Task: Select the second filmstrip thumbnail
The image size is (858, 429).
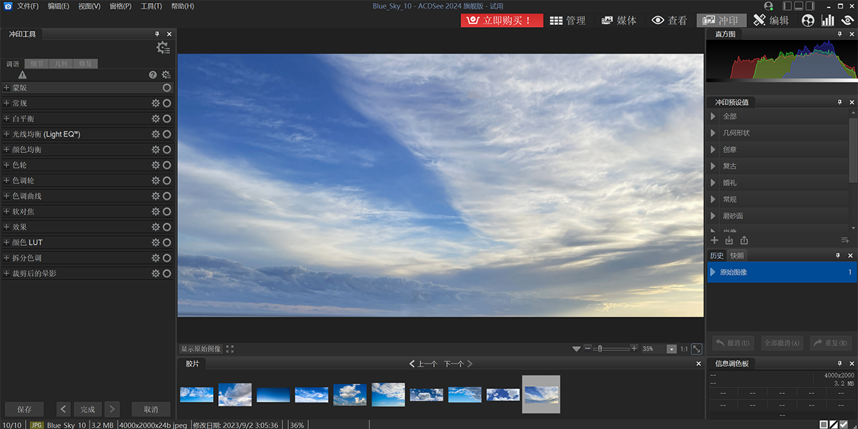Action: pyautogui.click(x=235, y=395)
